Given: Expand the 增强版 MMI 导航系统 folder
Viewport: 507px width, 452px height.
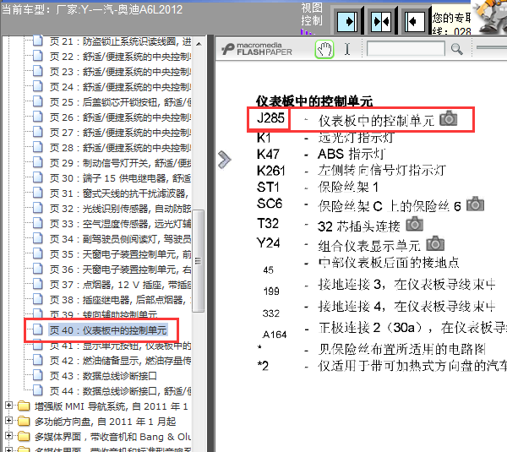Looking at the screenshot, I should (10, 406).
